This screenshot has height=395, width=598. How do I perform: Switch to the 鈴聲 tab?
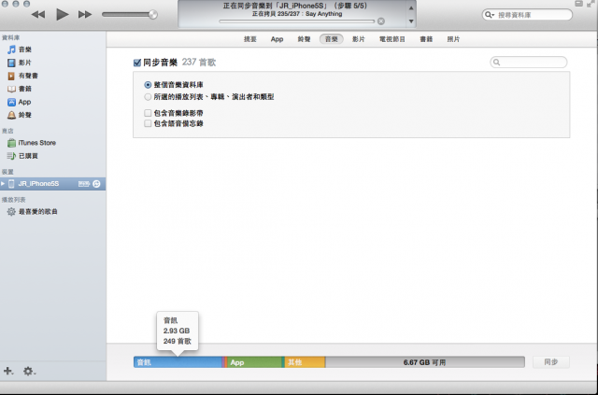pyautogui.click(x=304, y=39)
